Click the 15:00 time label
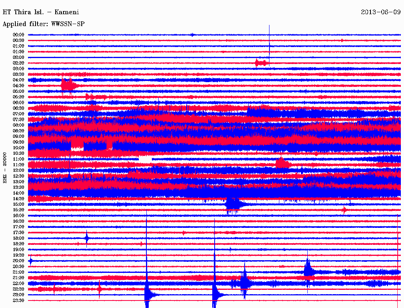Screen dimensions: 404x308 point(19,204)
